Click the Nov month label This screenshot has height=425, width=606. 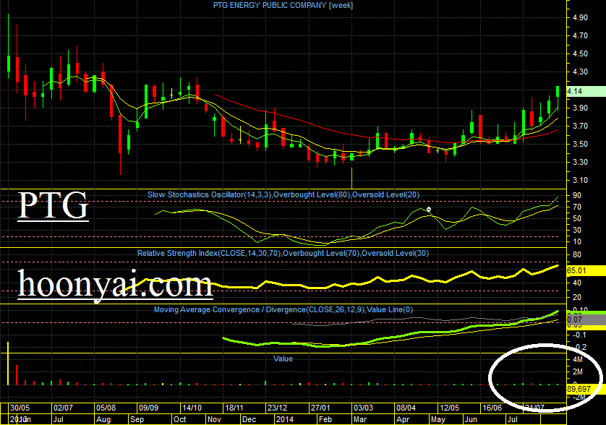coord(214,420)
